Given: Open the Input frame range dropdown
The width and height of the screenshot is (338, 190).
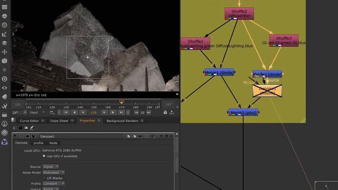Looking at the screenshot, I should [x=37, y=112].
